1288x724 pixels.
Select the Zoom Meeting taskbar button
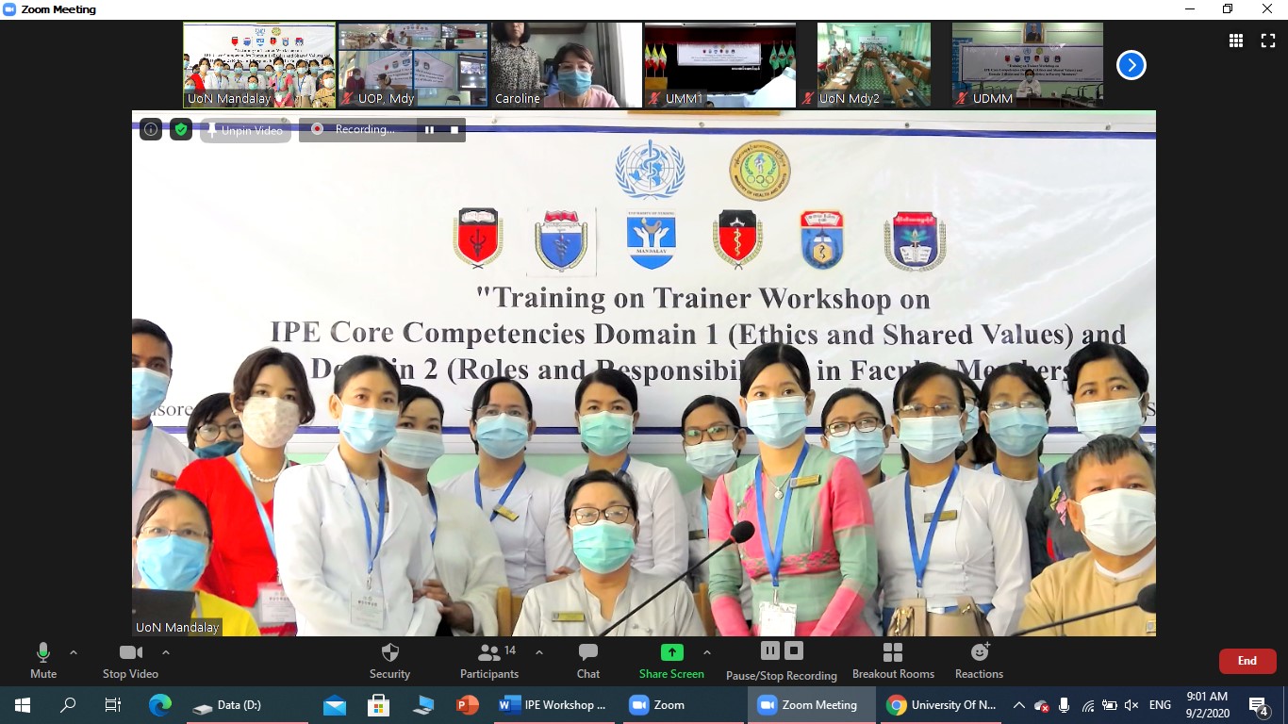tap(813, 705)
